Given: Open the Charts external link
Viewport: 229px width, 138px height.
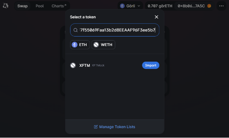Looking at the screenshot, I should [59, 6].
